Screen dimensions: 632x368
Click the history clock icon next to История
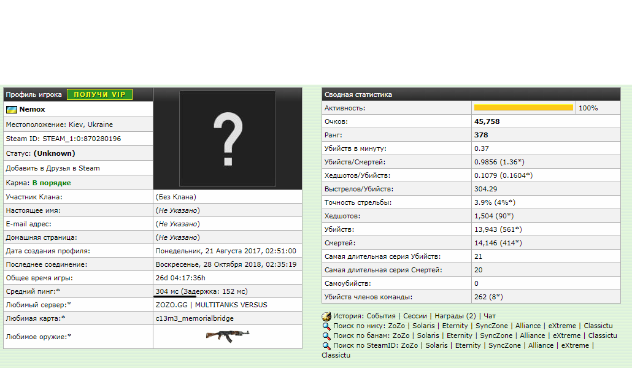tap(326, 316)
